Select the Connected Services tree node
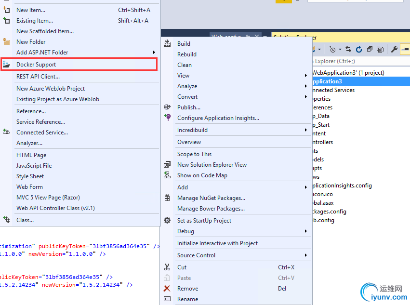This screenshot has height=305, width=410. click(334, 90)
